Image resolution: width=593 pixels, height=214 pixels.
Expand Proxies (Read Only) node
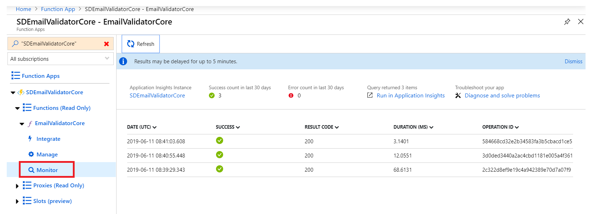pyautogui.click(x=17, y=186)
